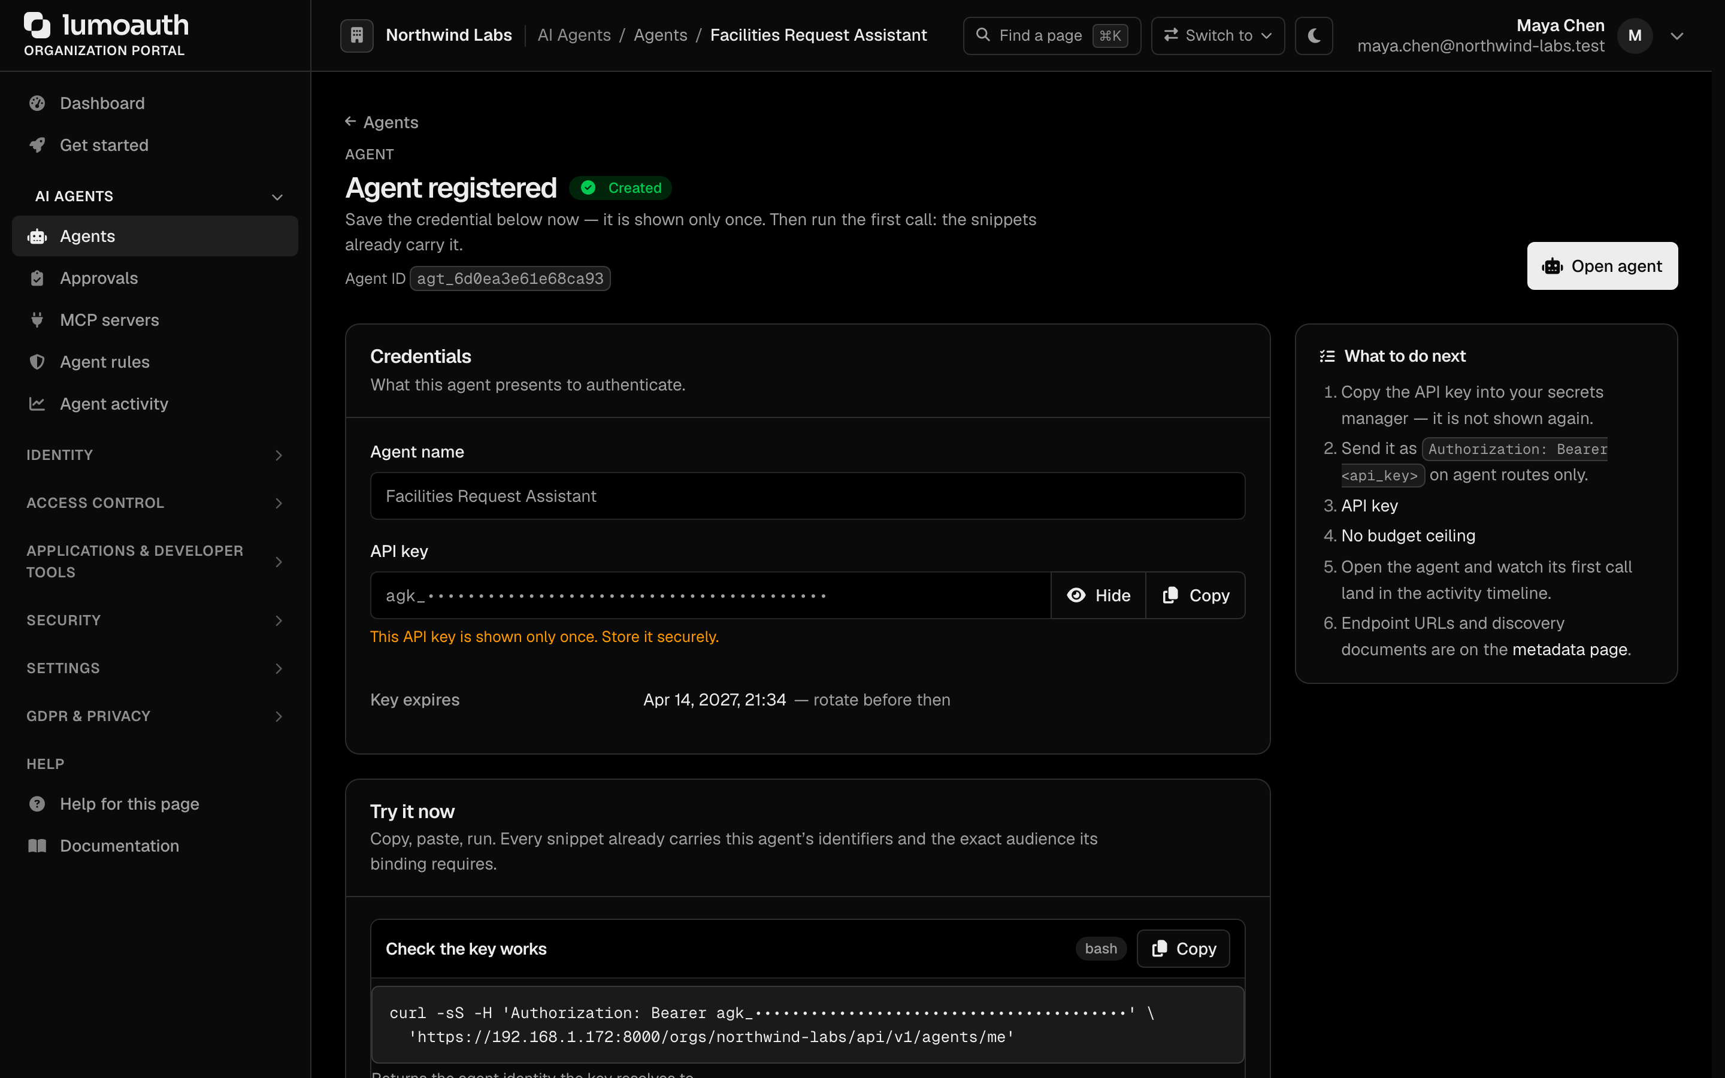
Task: Open the Dashboard sidebar item
Action: point(155,104)
